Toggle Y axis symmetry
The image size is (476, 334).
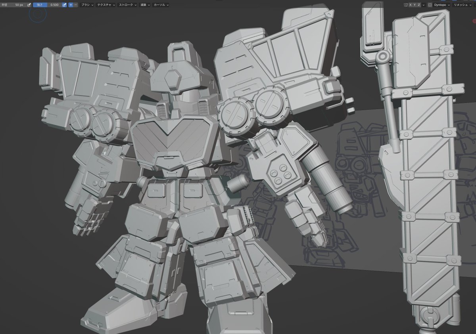click(x=415, y=5)
